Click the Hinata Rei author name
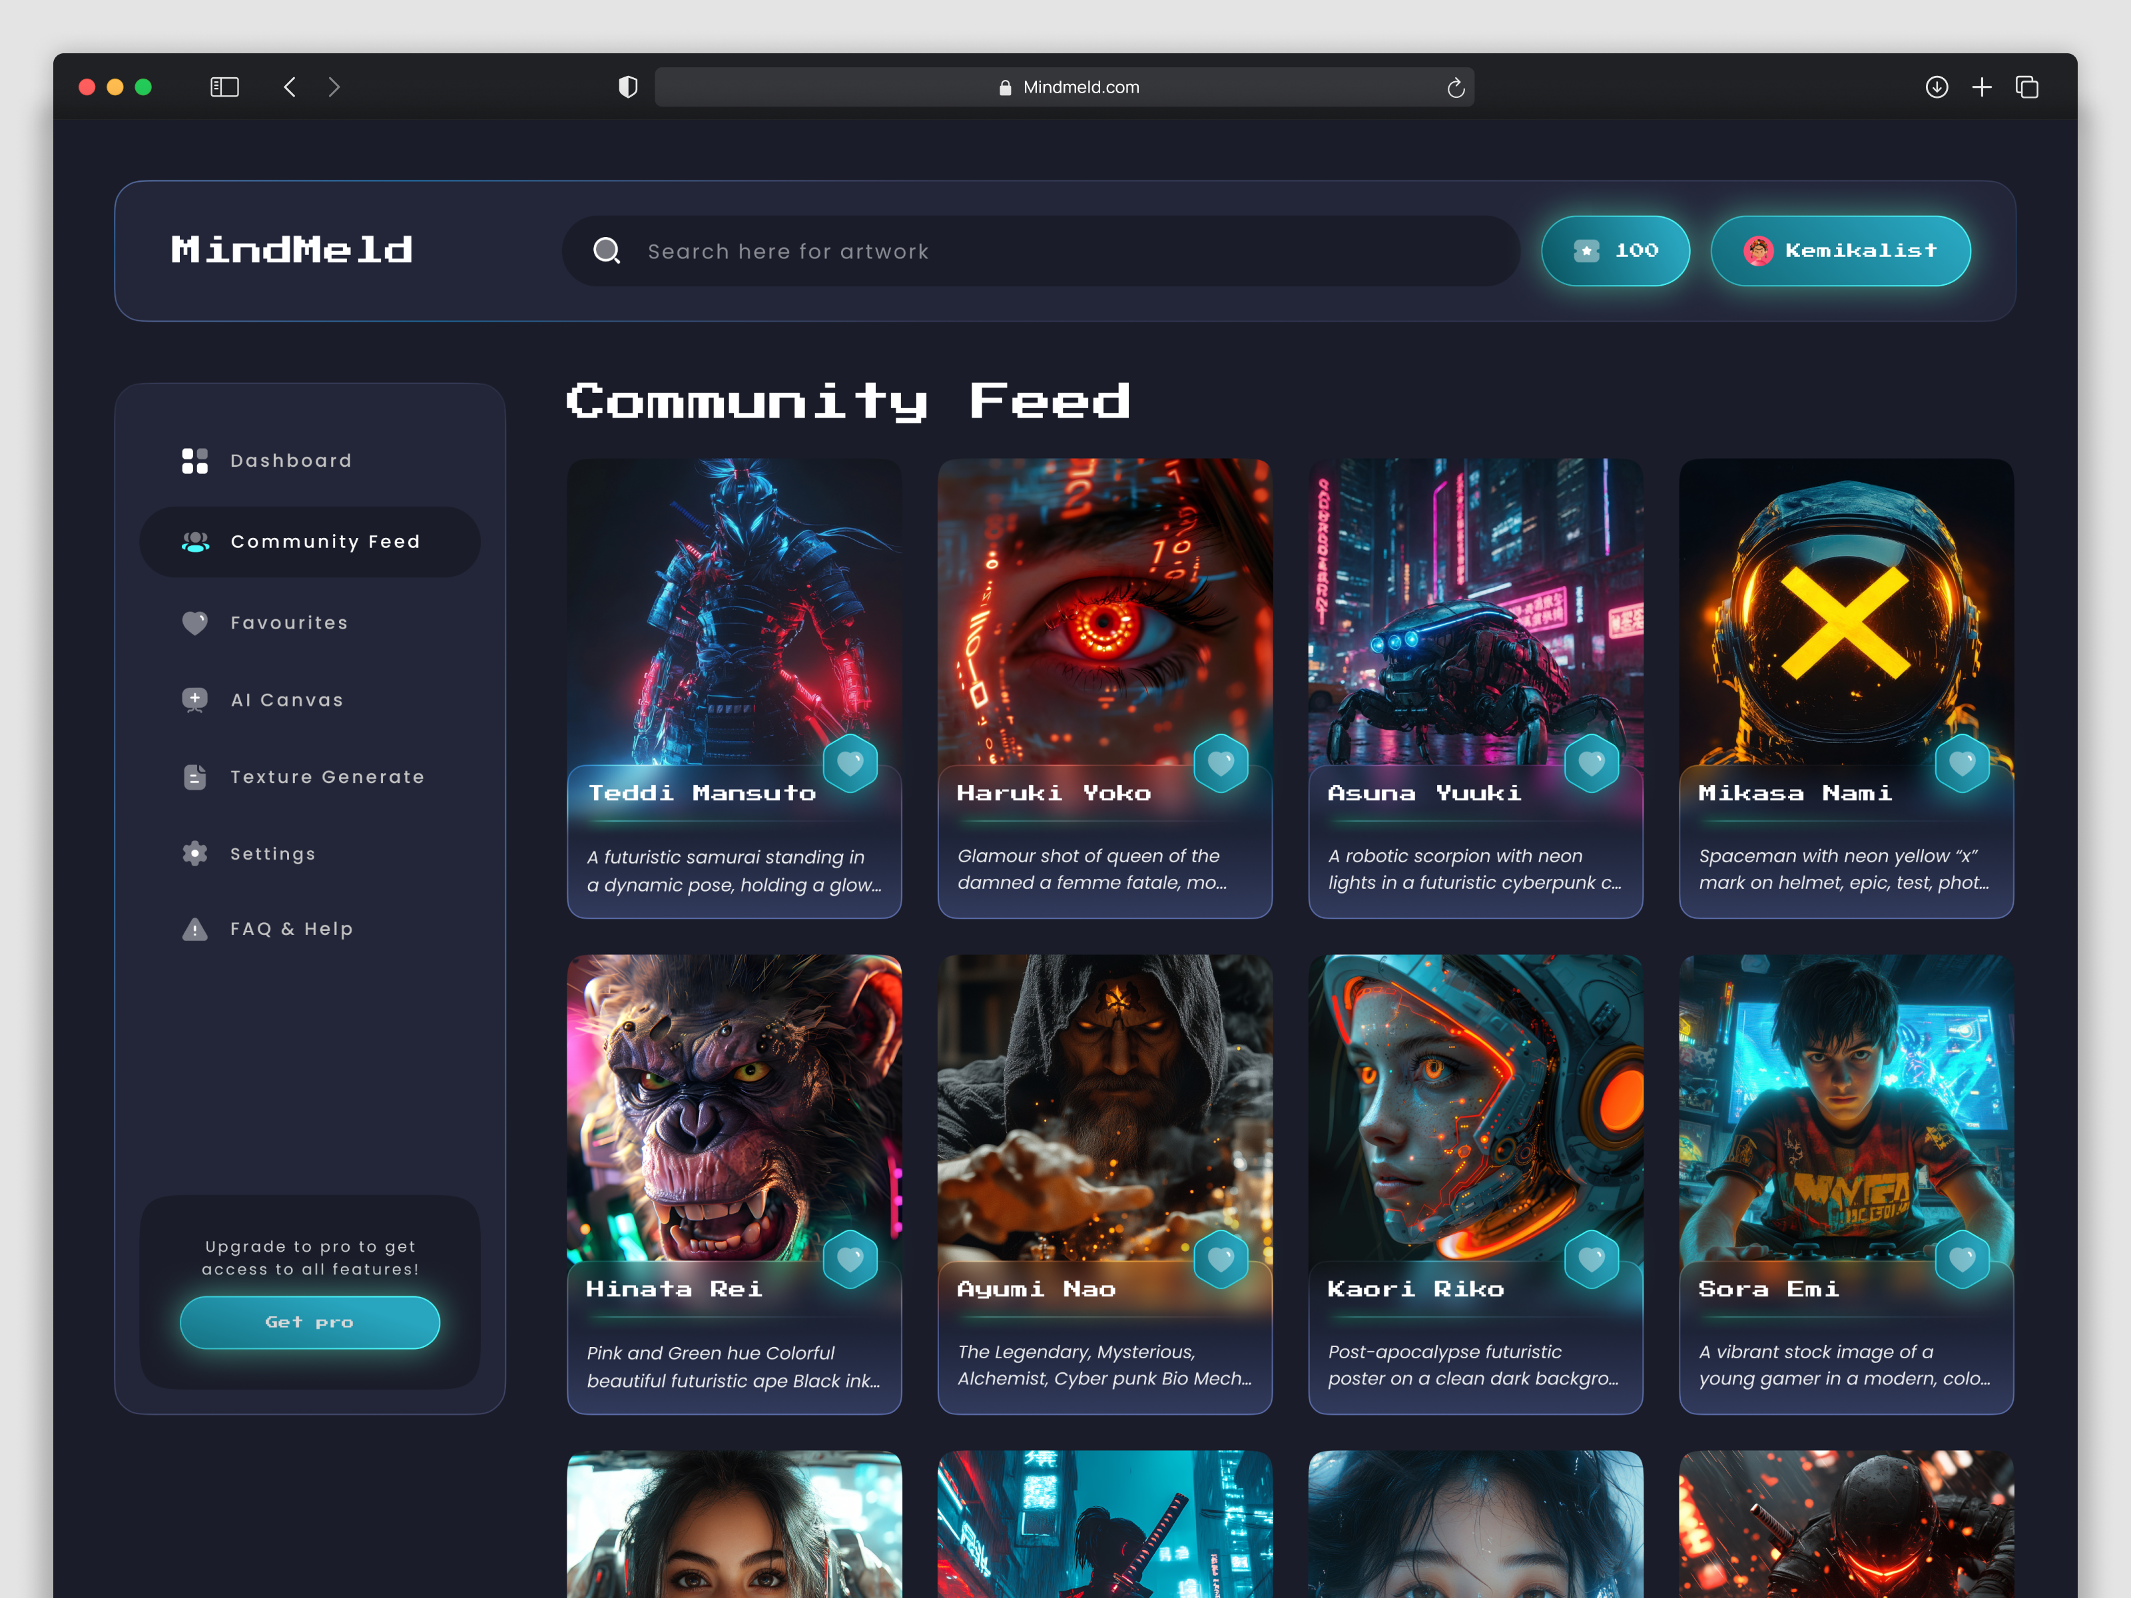2131x1598 pixels. coord(675,1289)
